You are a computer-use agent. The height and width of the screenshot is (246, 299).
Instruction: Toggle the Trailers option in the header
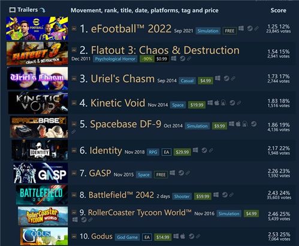coord(27,10)
